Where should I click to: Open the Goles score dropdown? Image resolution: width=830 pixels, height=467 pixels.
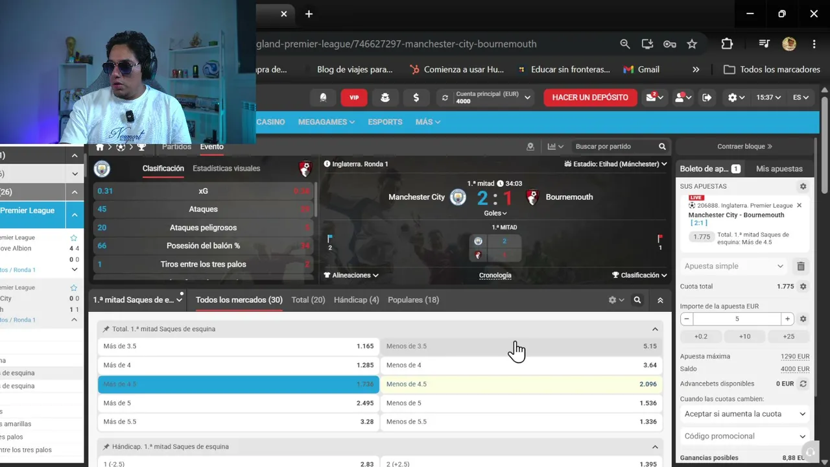click(x=495, y=213)
